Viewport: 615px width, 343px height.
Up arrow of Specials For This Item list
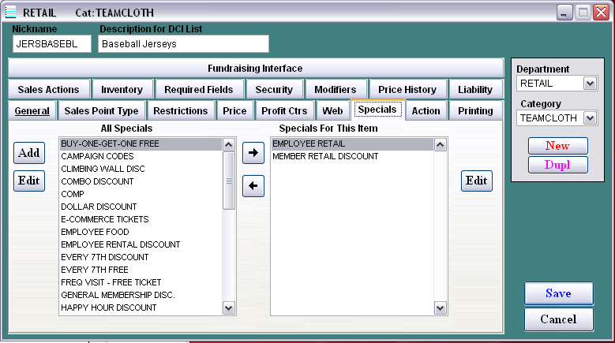pos(440,145)
